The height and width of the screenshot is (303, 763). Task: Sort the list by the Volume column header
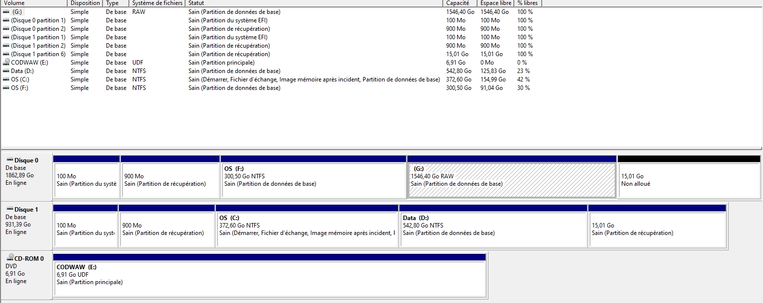pos(34,3)
